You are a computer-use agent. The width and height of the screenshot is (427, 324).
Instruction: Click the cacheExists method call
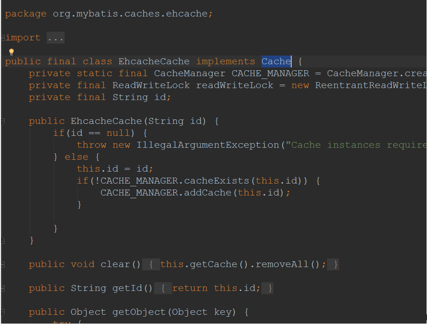[x=217, y=181]
